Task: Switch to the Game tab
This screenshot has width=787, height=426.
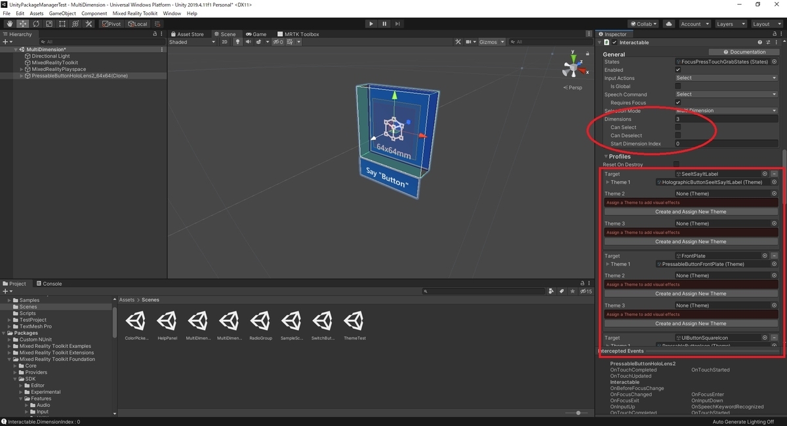Action: (256, 34)
